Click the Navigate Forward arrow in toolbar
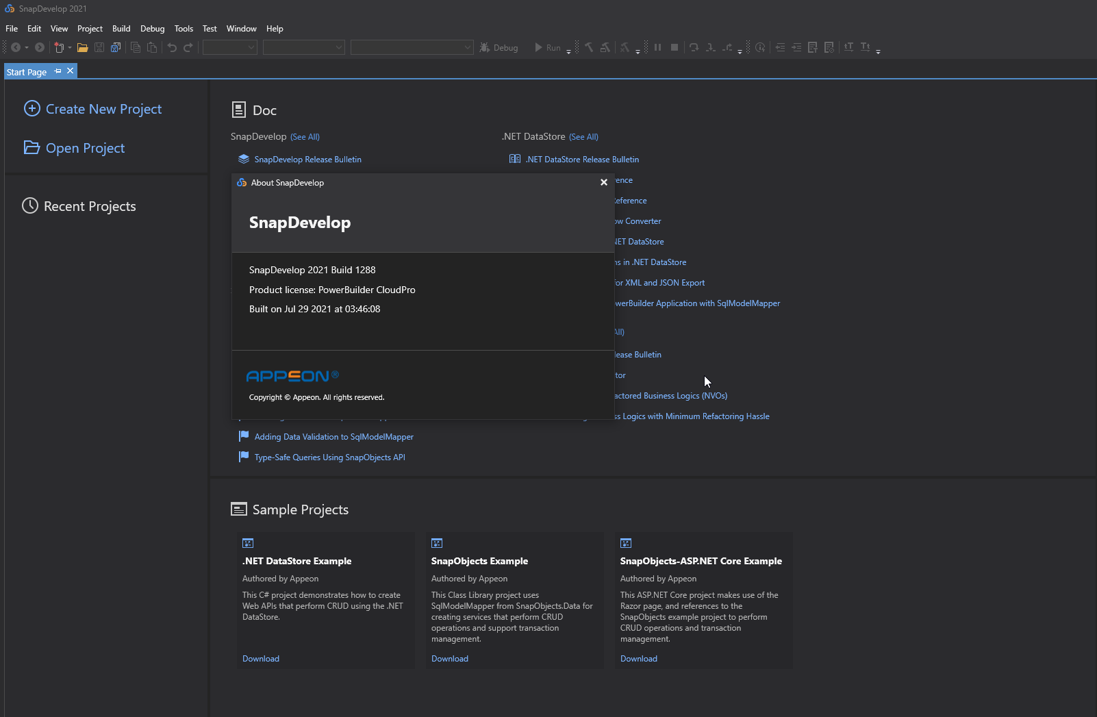Screen dimensions: 1097x717 coord(40,47)
